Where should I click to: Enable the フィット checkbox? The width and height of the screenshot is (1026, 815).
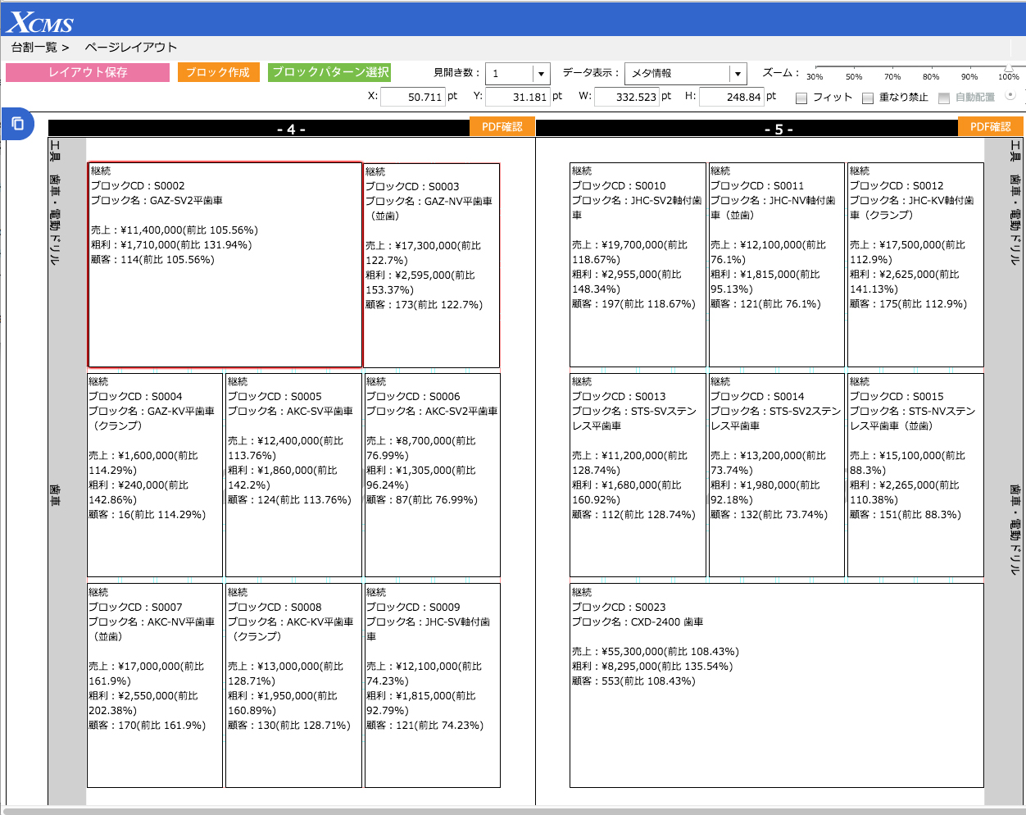tap(802, 98)
